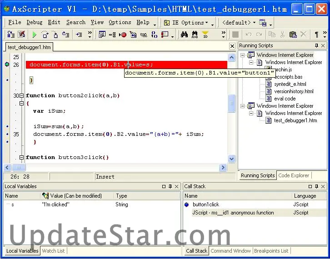The image size is (330, 259).
Task: Click the Run to Cursor arrow icon
Action: point(79,35)
